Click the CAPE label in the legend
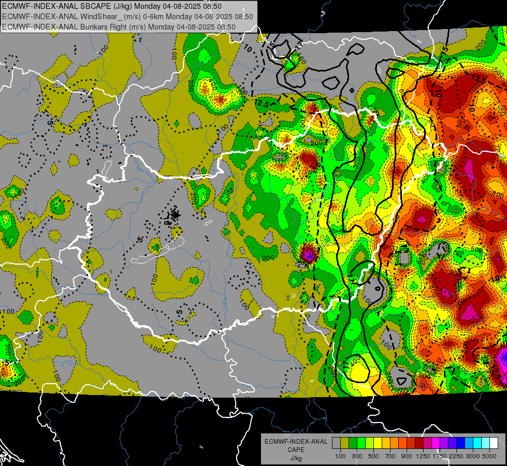 pos(296,450)
